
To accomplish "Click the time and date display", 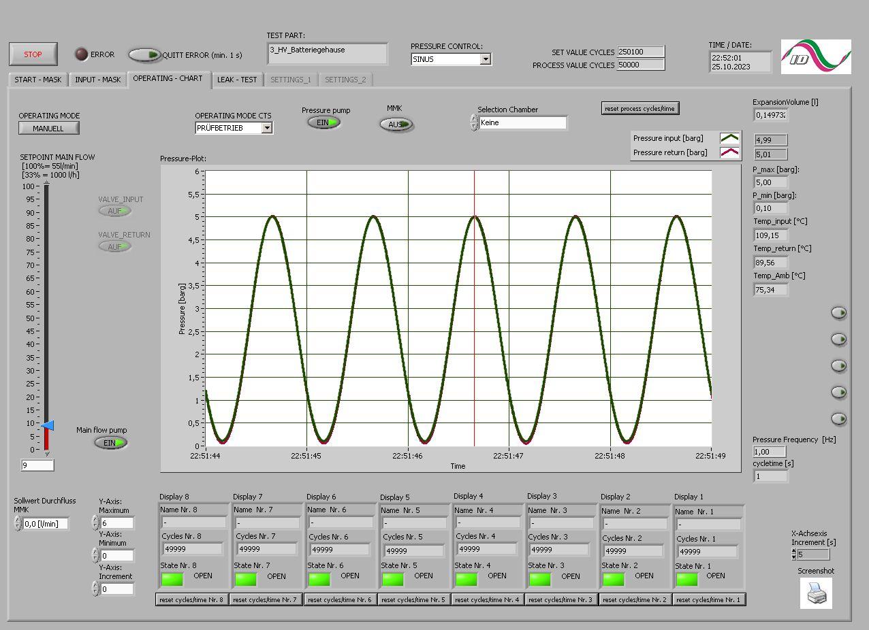I will coord(740,63).
